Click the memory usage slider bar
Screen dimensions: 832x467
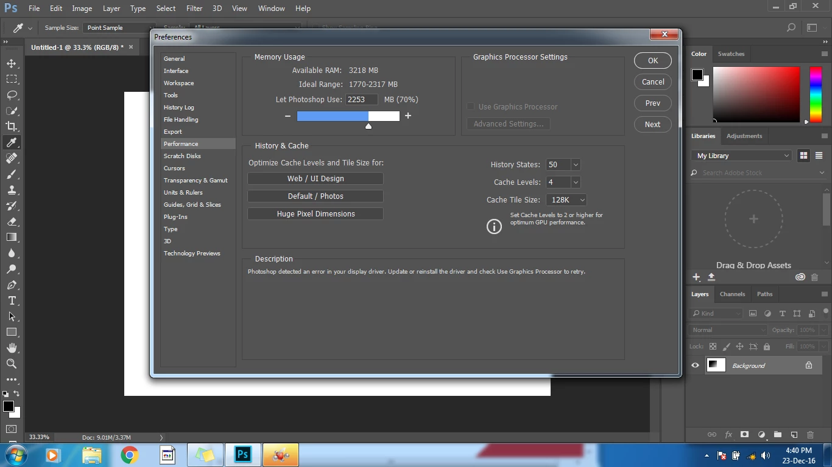coord(348,116)
